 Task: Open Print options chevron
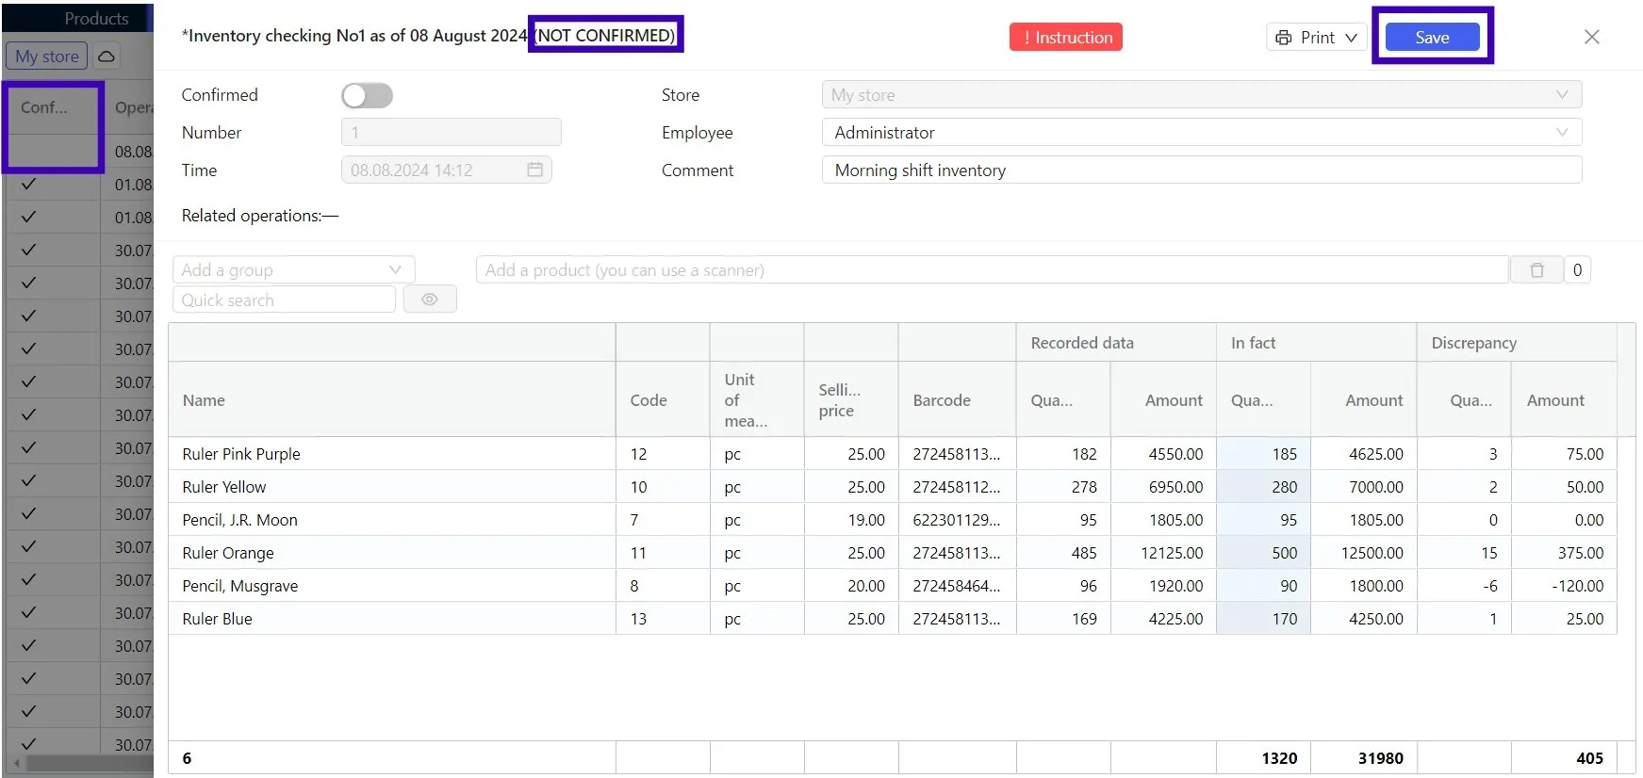1351,38
